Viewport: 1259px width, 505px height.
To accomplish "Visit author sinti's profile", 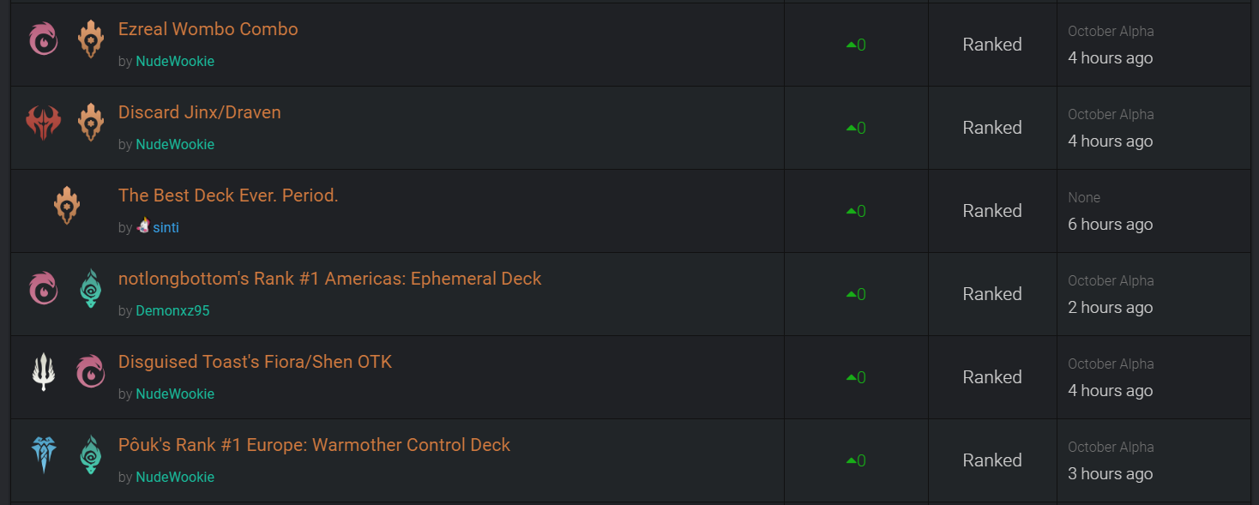I will (166, 227).
